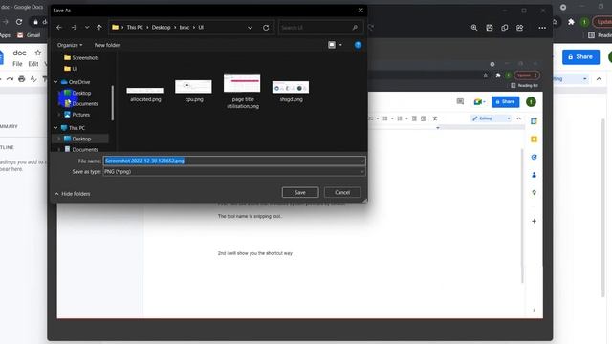Viewport: 612px width, 344px height.
Task: Reload the browser page
Action: [19, 22]
